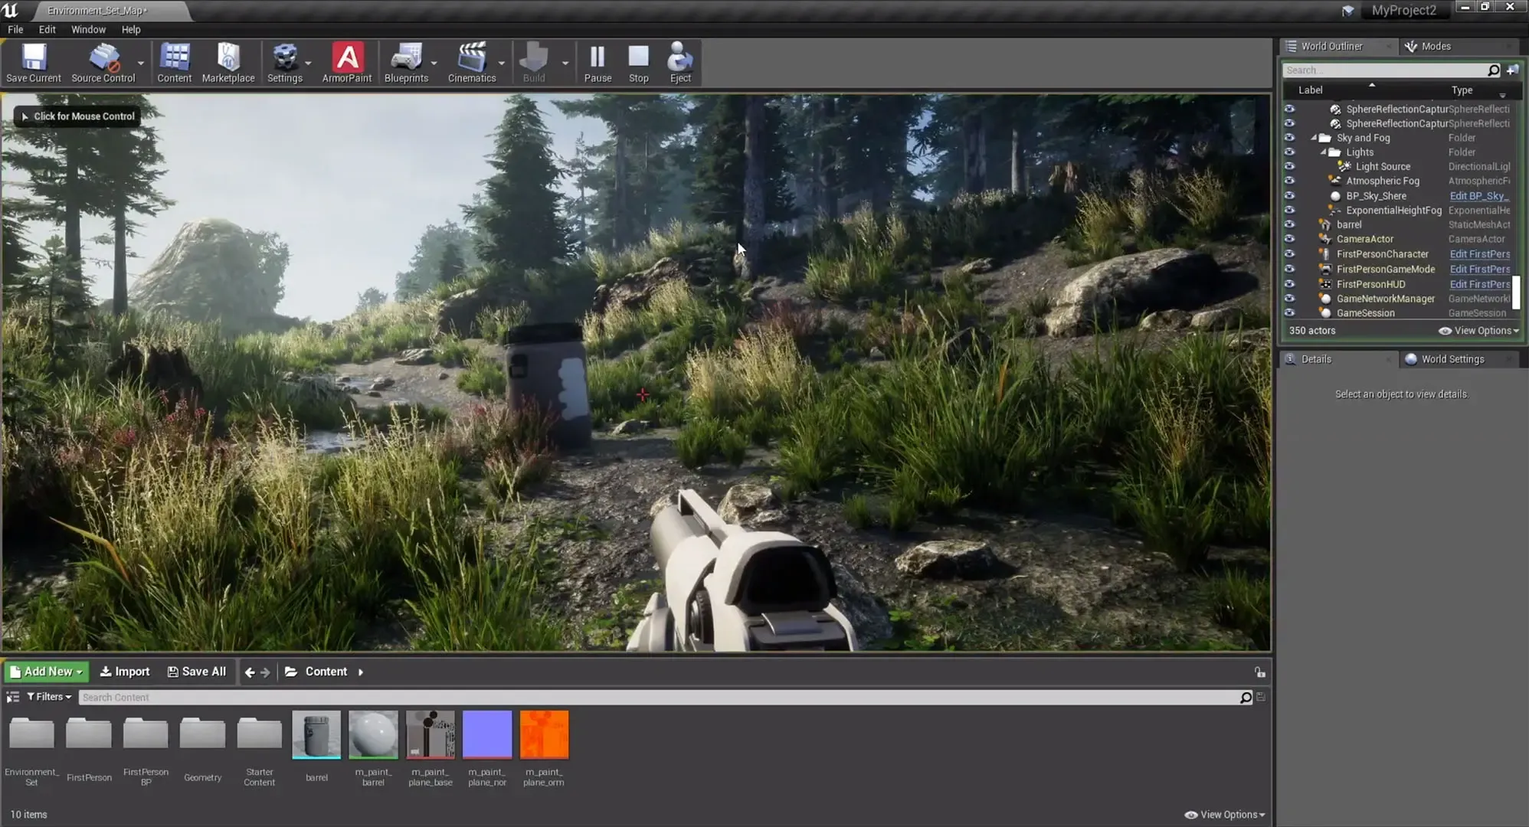Toggle visibility of Atmospheric Fog
Viewport: 1529px width, 827px height.
pyautogui.click(x=1290, y=181)
